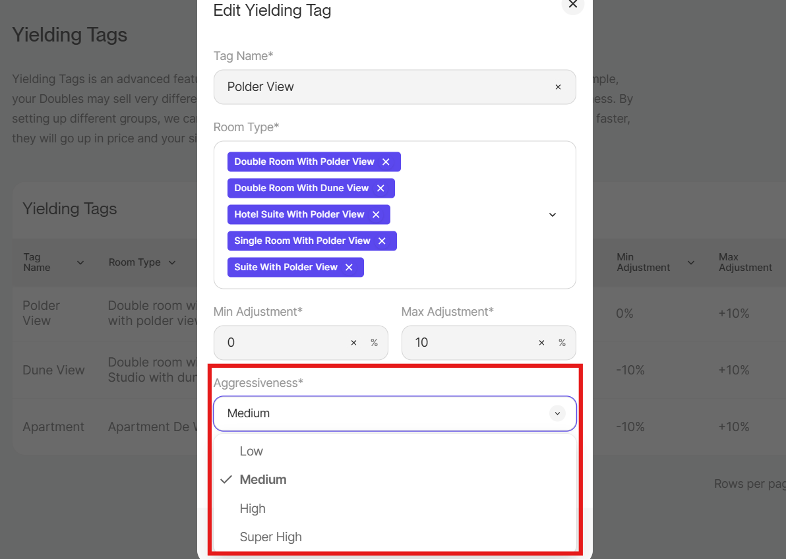Close the Edit Yielding Tag dialog

572,5
